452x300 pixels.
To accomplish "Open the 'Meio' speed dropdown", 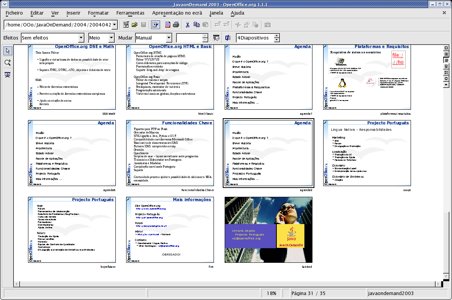I will [x=111, y=38].
